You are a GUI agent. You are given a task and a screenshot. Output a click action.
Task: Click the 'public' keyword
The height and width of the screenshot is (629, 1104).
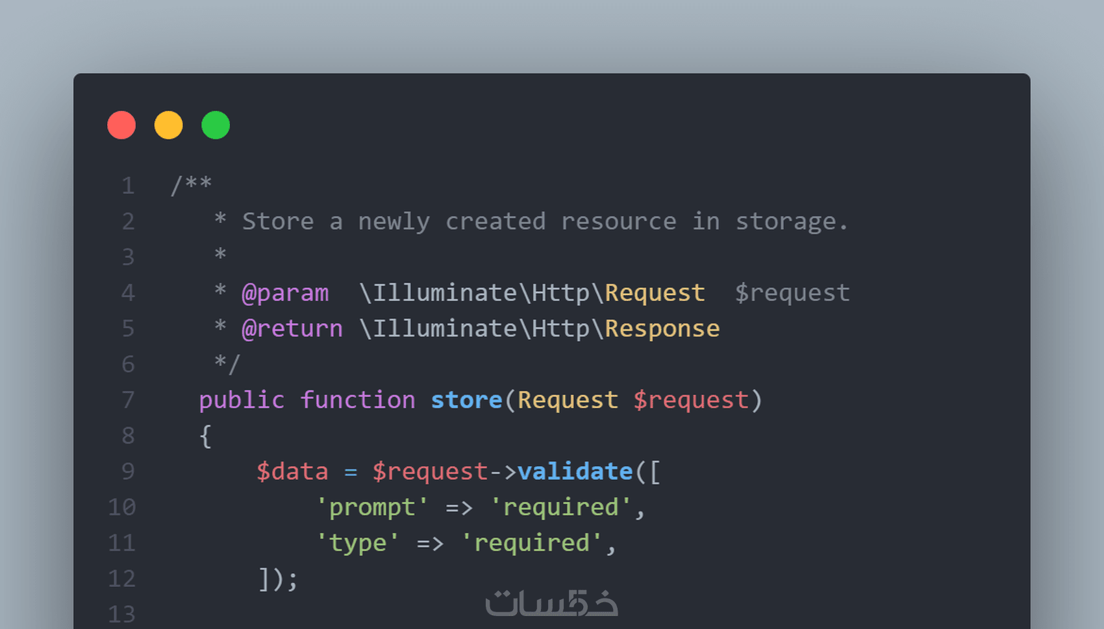[x=242, y=400]
